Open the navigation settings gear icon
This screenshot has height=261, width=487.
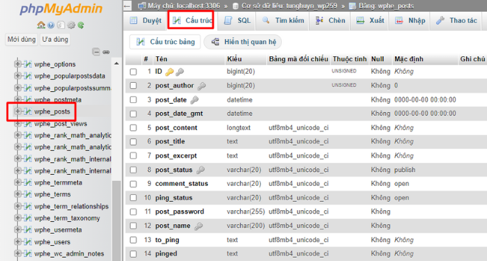pos(71,25)
